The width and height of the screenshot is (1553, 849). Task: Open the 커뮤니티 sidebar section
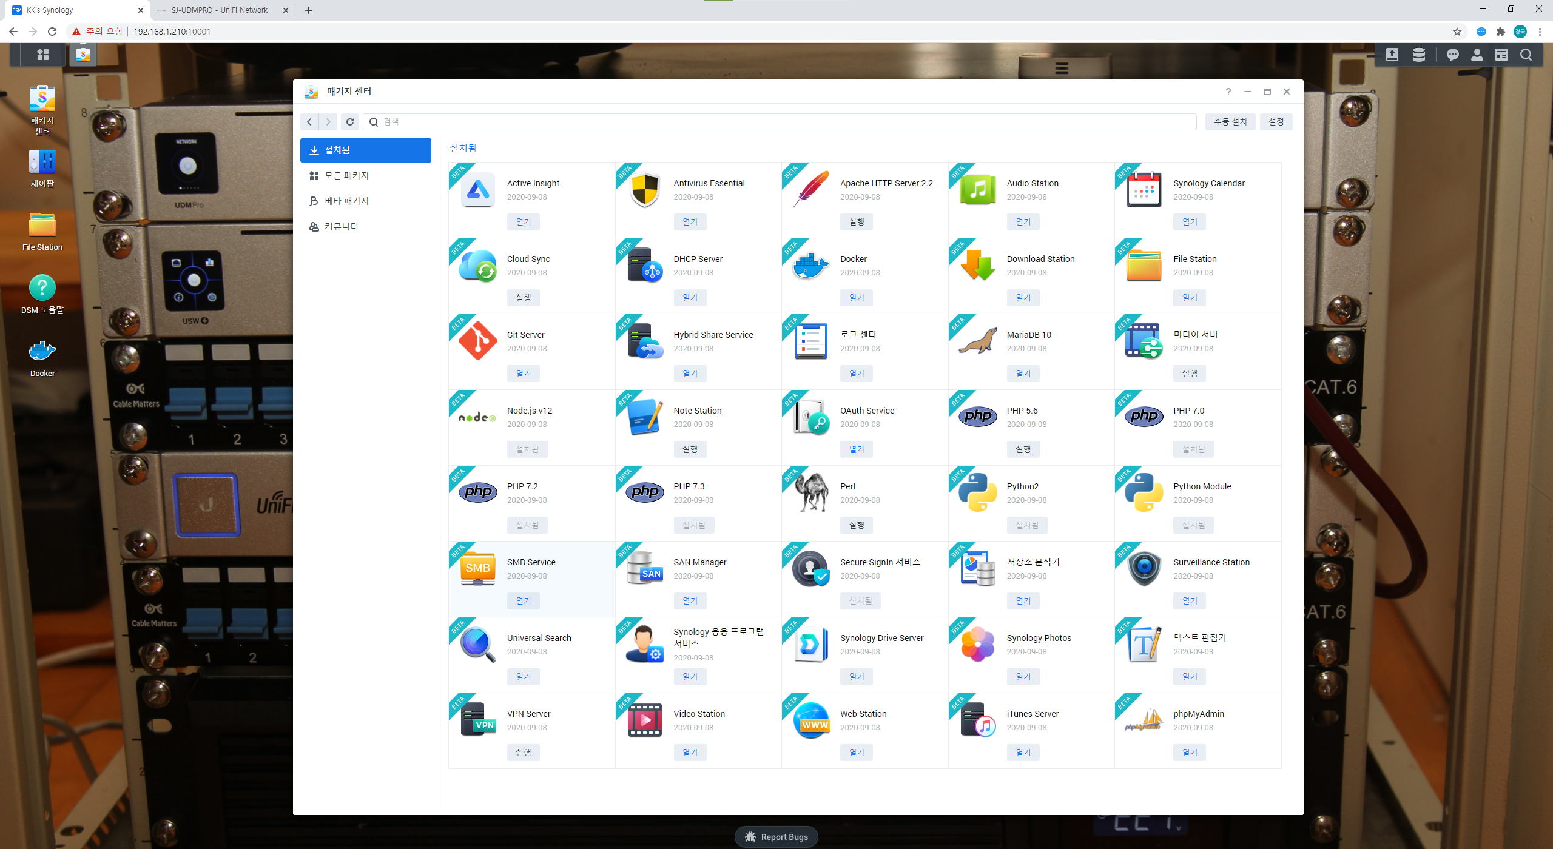coord(341,227)
